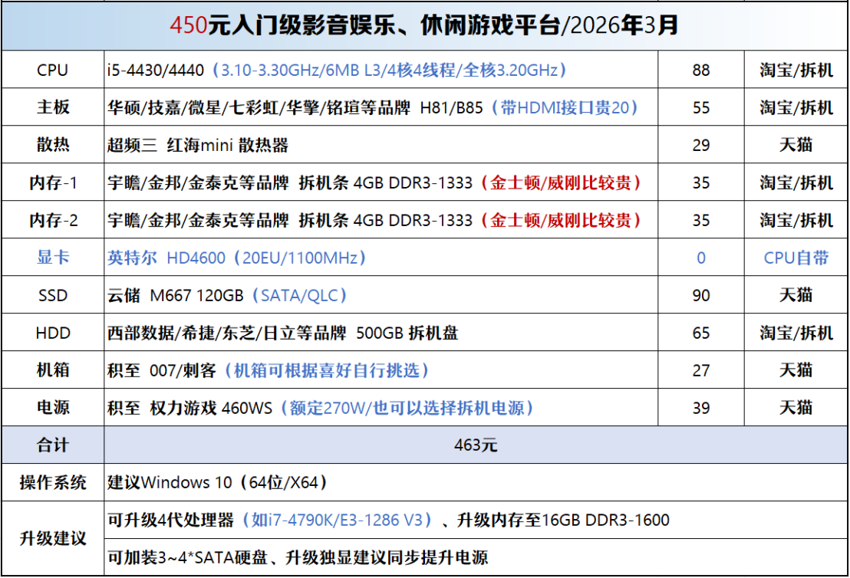Viewport: 850px width, 578px height.
Task: Select the power supply price '39'
Action: (x=701, y=407)
